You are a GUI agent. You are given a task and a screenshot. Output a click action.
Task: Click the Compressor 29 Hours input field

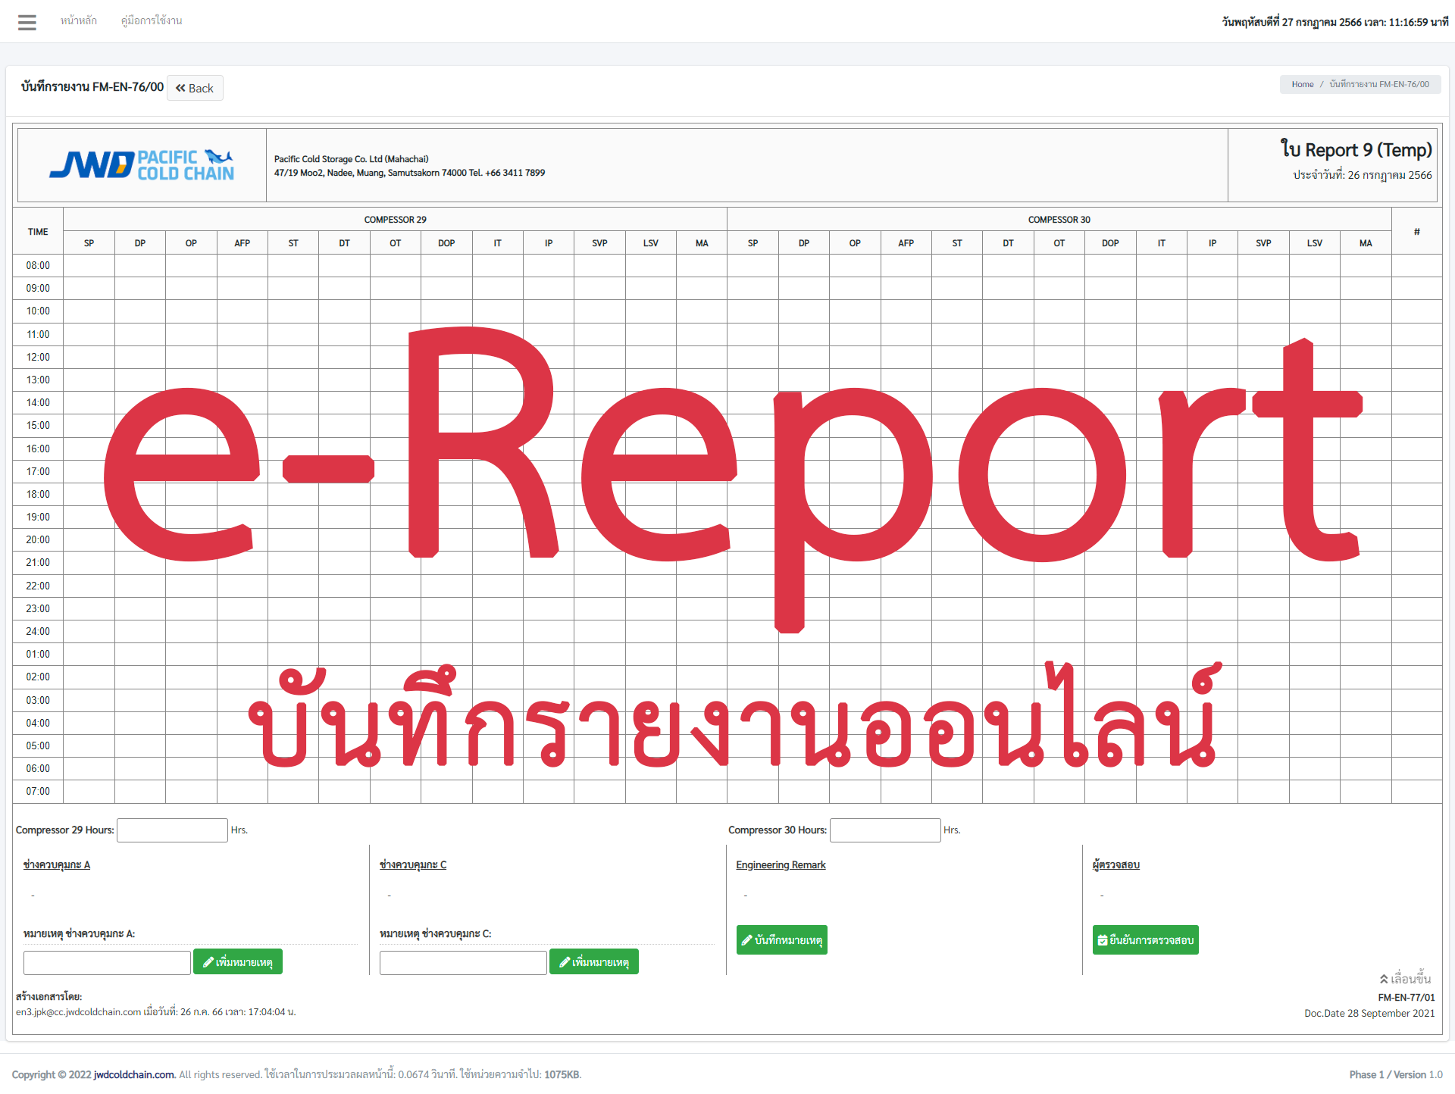(x=172, y=830)
